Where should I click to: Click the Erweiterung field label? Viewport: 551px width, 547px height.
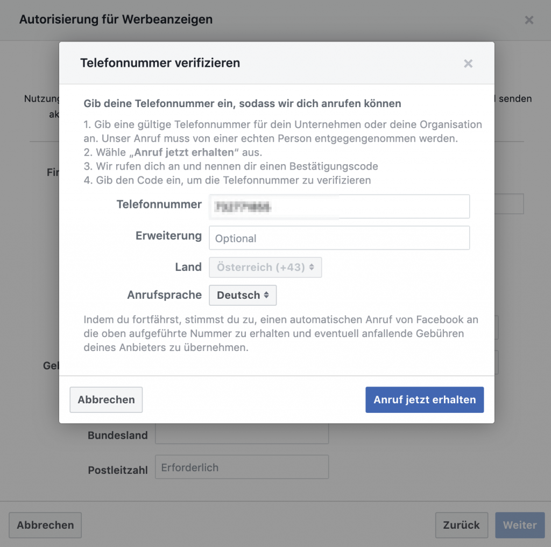coord(168,236)
